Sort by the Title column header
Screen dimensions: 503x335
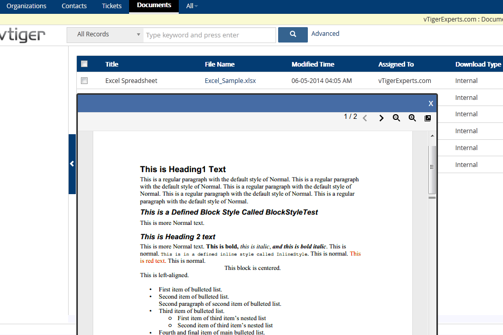pos(112,64)
